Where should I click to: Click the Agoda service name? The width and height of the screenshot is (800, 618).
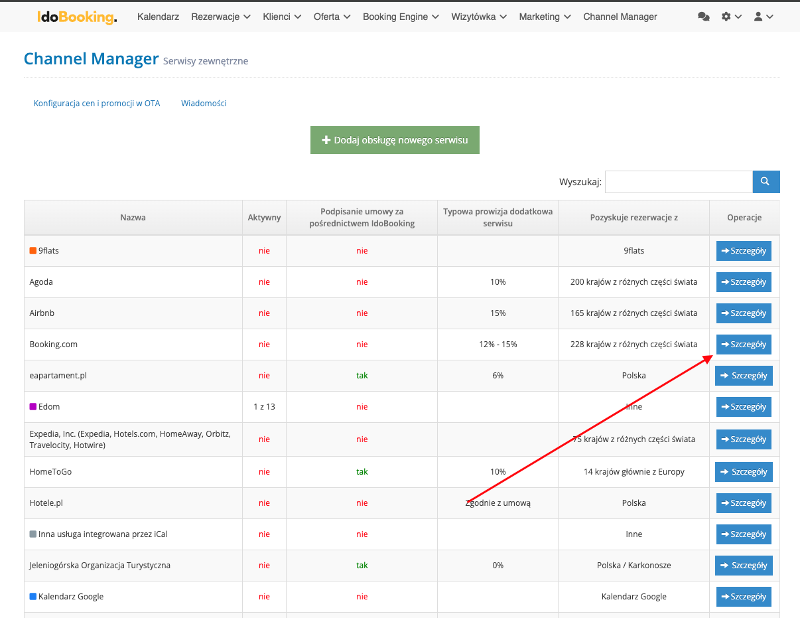click(41, 282)
